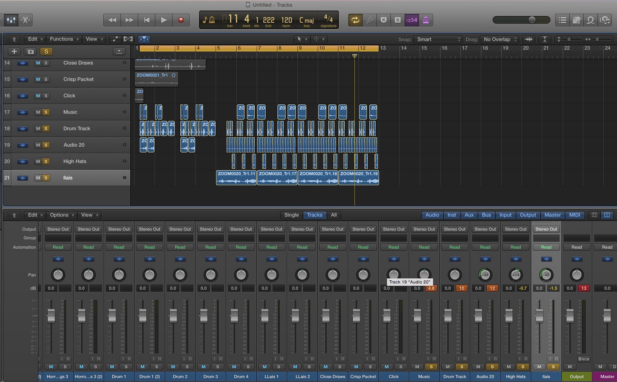The width and height of the screenshot is (617, 382).
Task: Toggle the Cycle mode button
Action: [355, 20]
